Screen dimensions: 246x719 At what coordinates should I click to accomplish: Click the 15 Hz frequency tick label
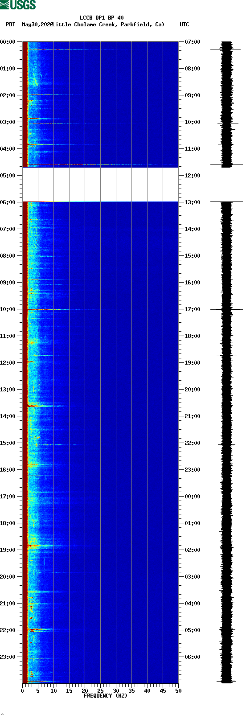click(x=69, y=691)
